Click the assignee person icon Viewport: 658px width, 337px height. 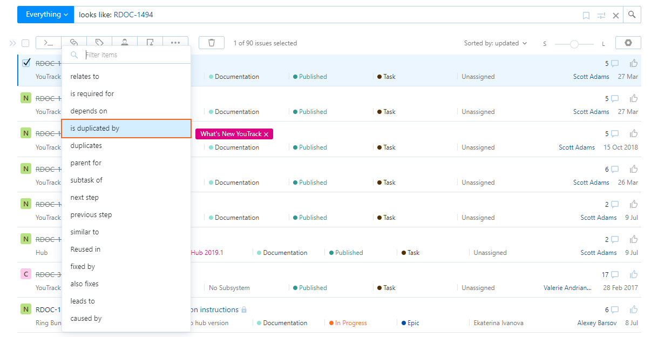[125, 43]
